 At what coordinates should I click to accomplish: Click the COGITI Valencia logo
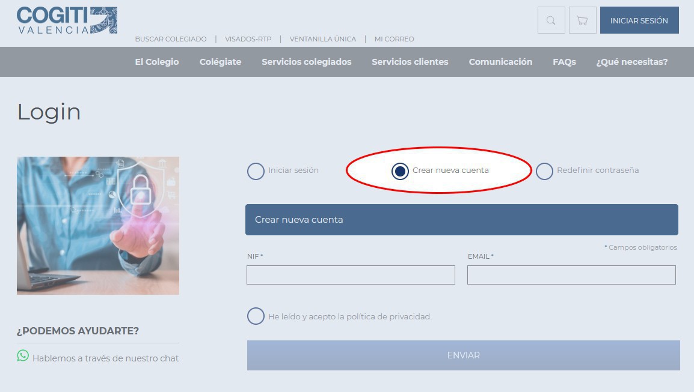pos(67,20)
